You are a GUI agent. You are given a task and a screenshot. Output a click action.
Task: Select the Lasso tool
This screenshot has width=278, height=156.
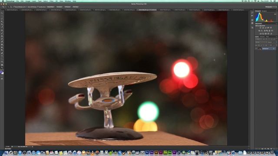coord(2,19)
